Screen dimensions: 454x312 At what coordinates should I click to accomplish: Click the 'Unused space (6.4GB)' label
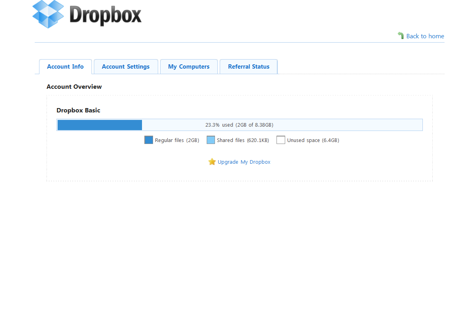(x=313, y=140)
